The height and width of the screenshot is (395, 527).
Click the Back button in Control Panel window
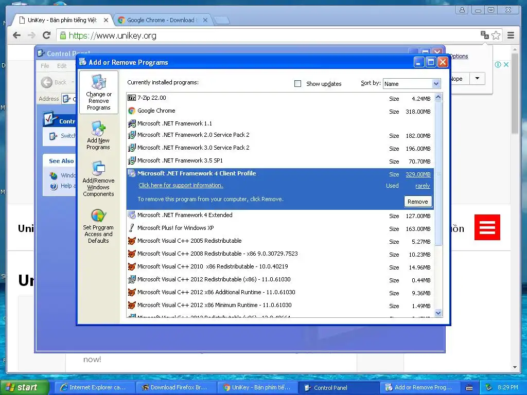(x=54, y=82)
